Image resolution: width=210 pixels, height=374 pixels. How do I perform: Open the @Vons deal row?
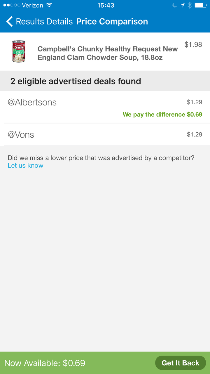click(105, 134)
